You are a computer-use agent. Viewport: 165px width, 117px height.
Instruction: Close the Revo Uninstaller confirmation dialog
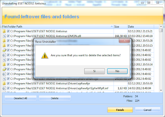coord(124,41)
